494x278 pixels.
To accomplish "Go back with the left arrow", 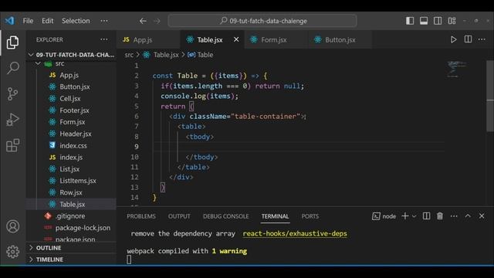I will click(143, 21).
